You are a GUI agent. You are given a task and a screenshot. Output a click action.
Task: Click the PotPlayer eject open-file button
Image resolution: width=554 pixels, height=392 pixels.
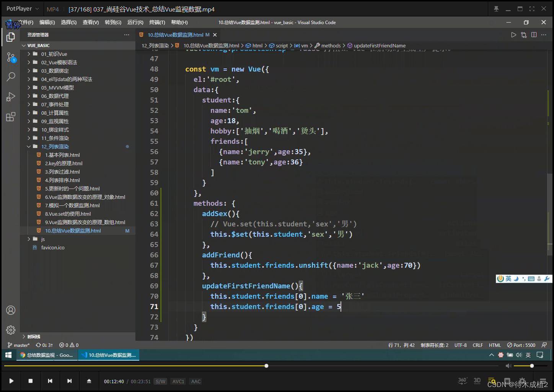(x=89, y=381)
